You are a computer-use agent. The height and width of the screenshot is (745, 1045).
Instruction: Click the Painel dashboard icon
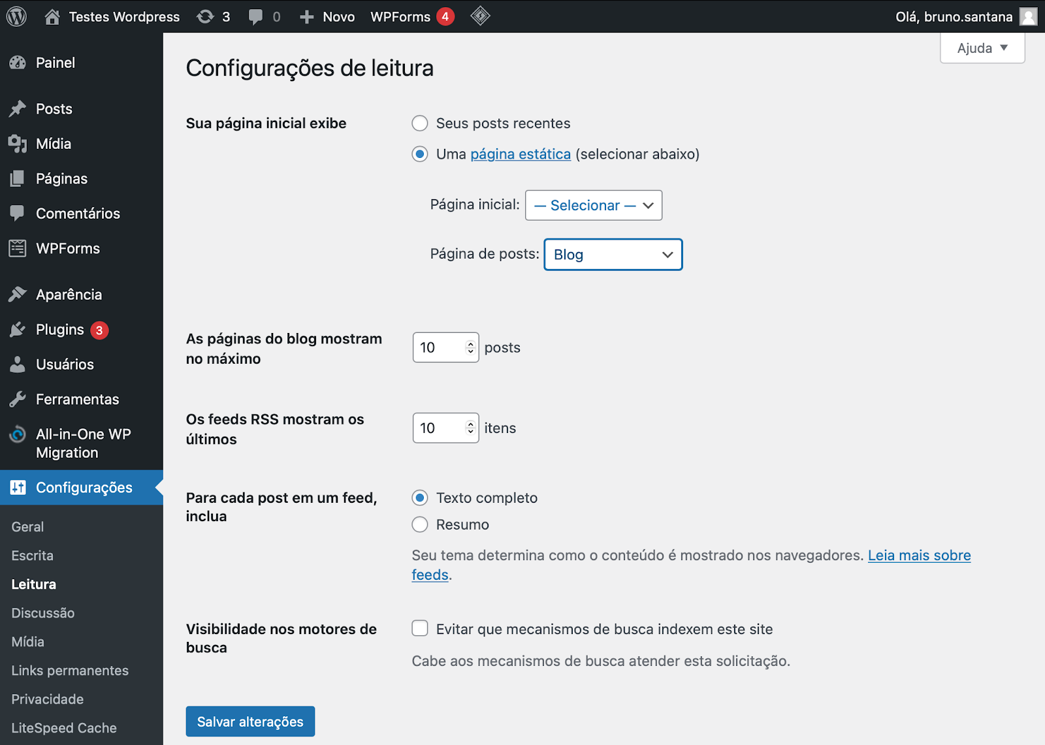click(x=18, y=63)
